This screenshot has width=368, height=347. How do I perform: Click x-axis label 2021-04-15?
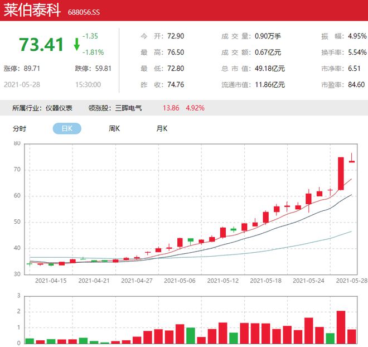pos(51,281)
